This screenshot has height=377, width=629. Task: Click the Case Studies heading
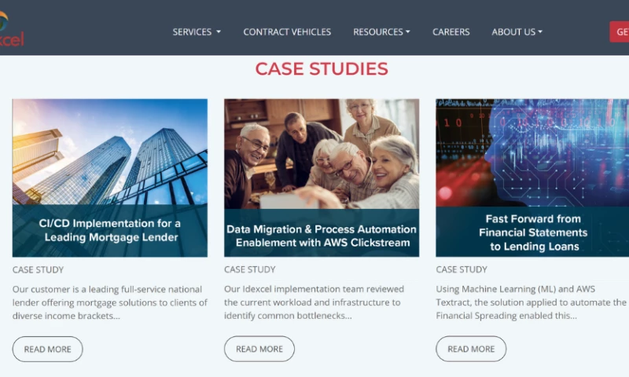coord(322,68)
